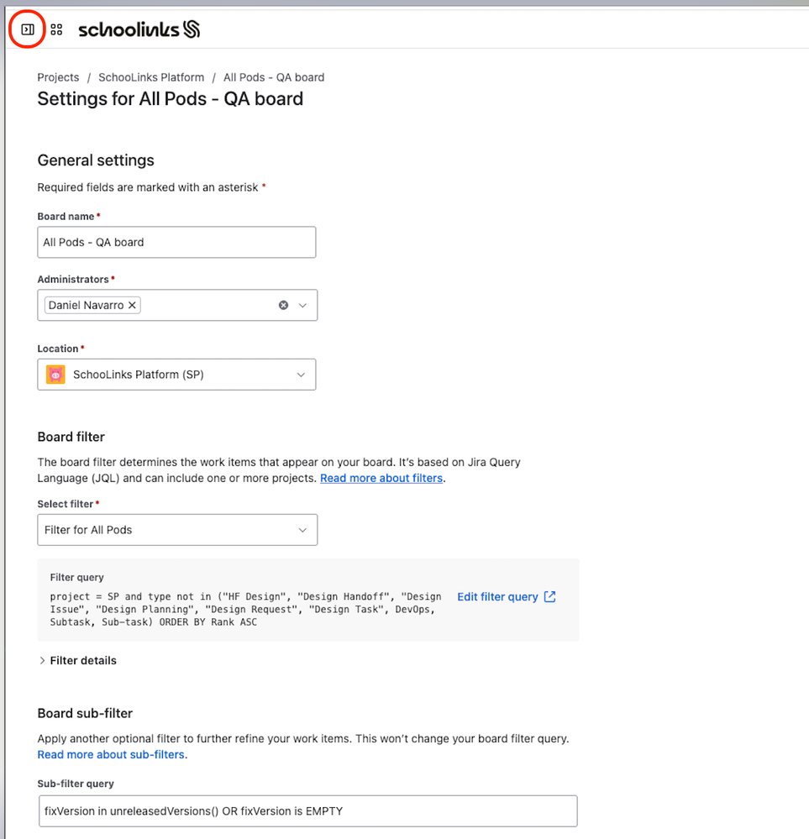Clear all administrators with circled X icon
Image resolution: width=809 pixels, height=839 pixels.
283,305
